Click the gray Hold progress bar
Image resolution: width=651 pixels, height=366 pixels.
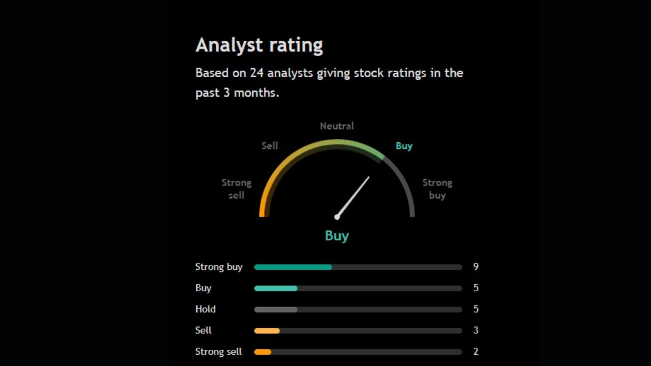click(x=276, y=309)
